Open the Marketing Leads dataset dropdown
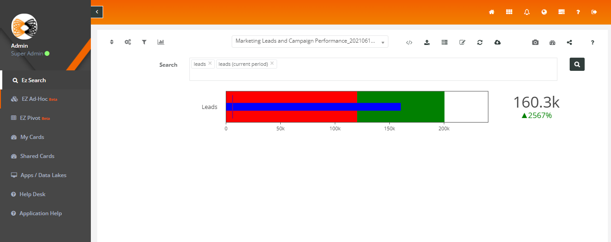Image resolution: width=611 pixels, height=242 pixels. tap(310, 41)
